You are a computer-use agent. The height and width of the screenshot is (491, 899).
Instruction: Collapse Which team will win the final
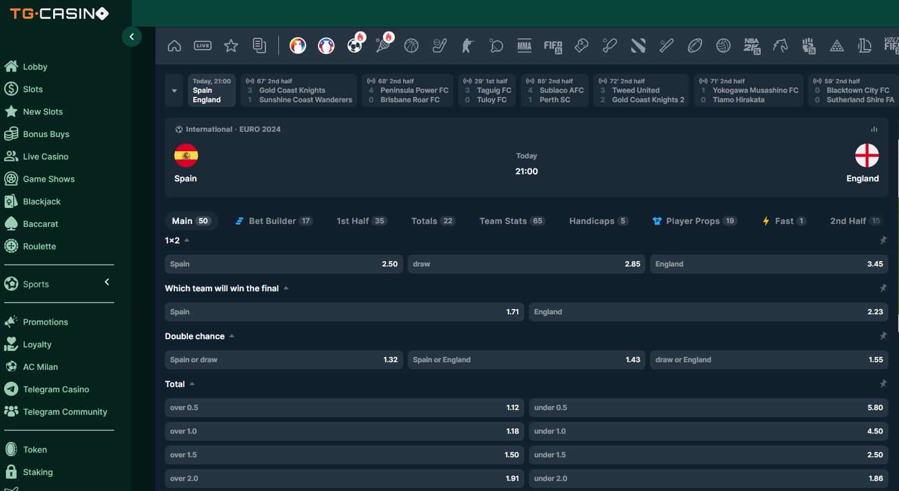[286, 288]
